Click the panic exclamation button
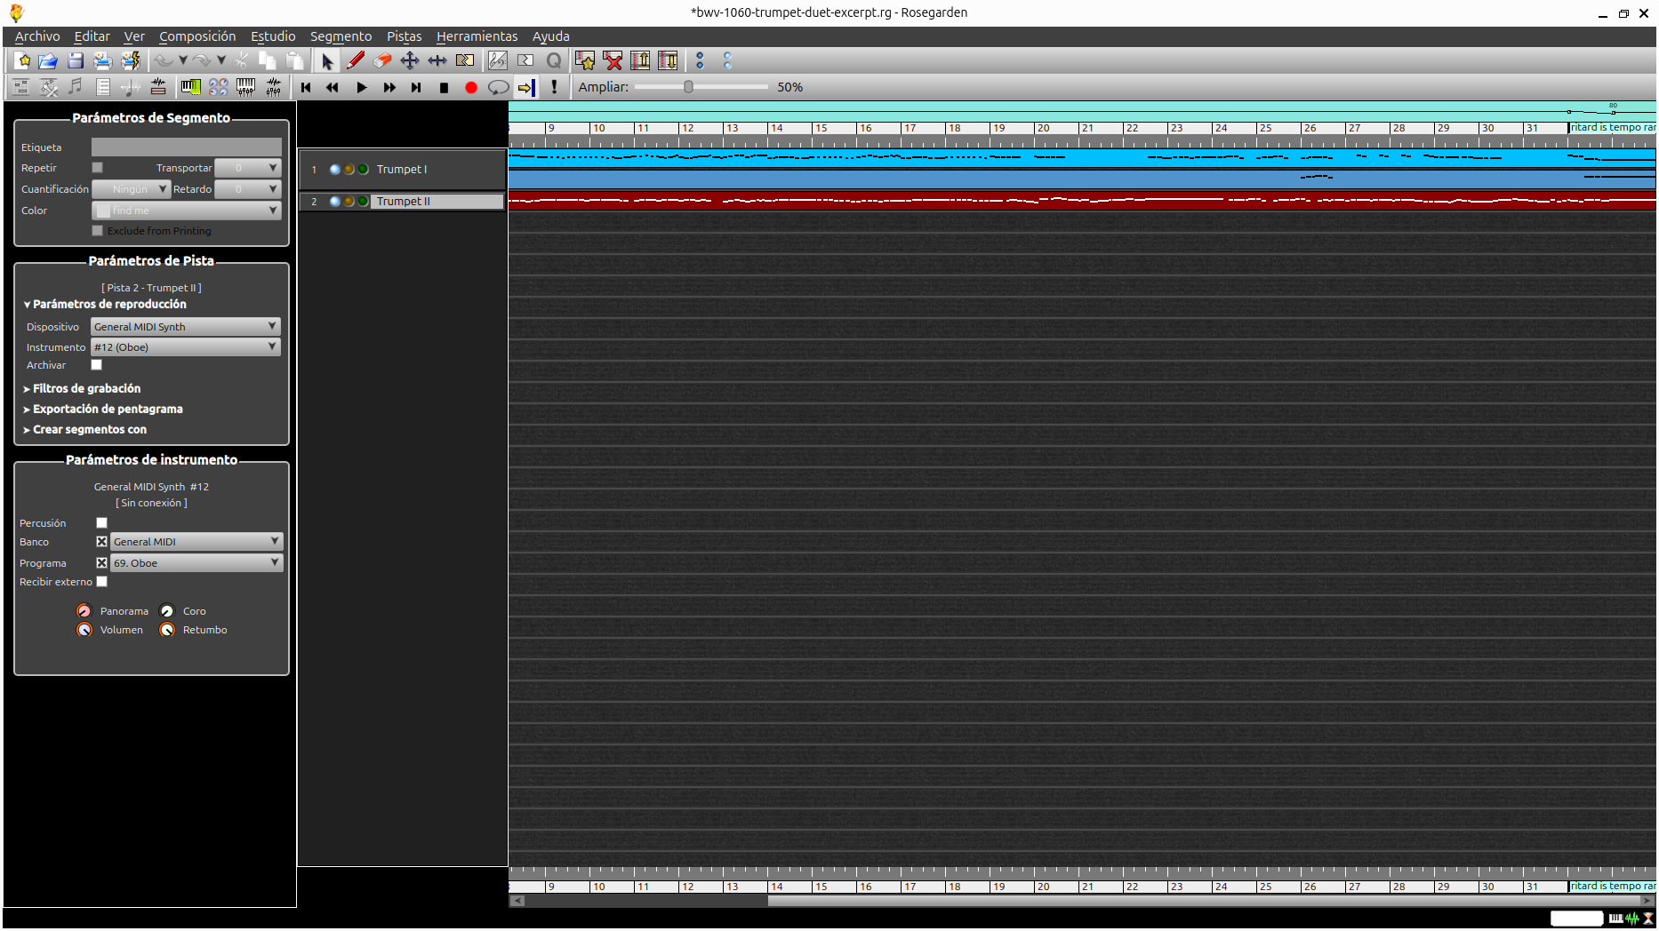This screenshot has width=1659, height=931. [x=554, y=87]
